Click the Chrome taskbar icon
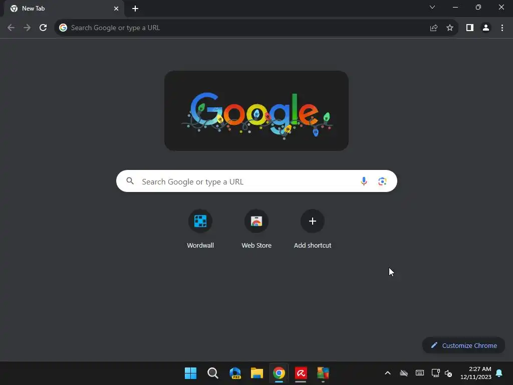 279,373
